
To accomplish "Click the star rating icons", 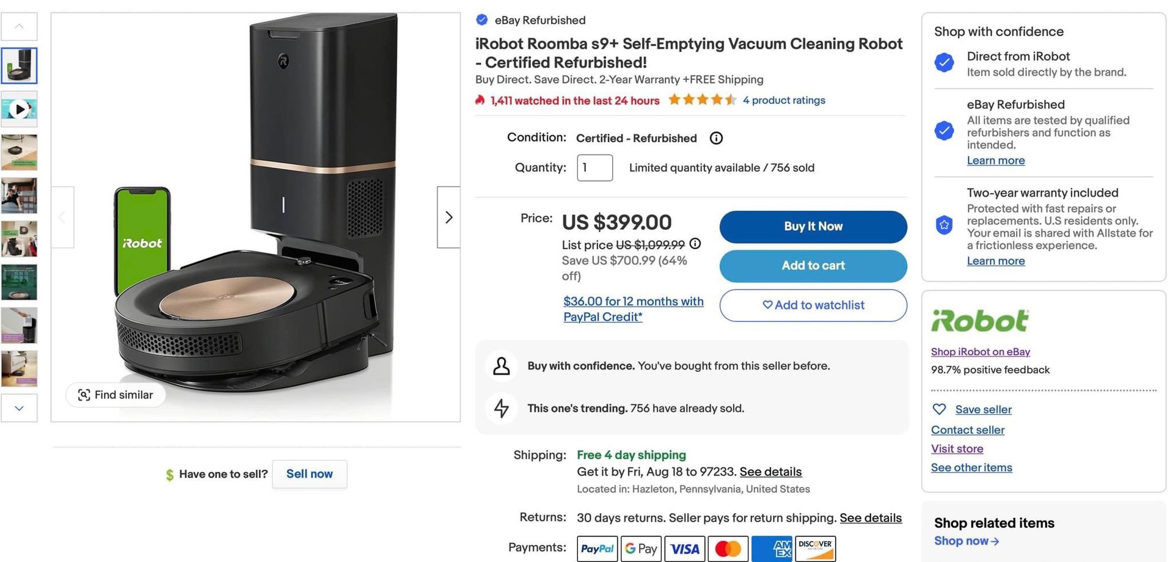I will click(702, 100).
